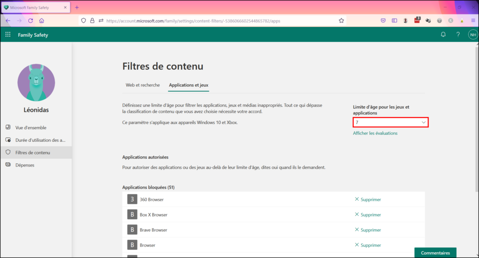Click the Applications autorisées heading
Image resolution: width=479 pixels, height=258 pixels.
coord(145,157)
